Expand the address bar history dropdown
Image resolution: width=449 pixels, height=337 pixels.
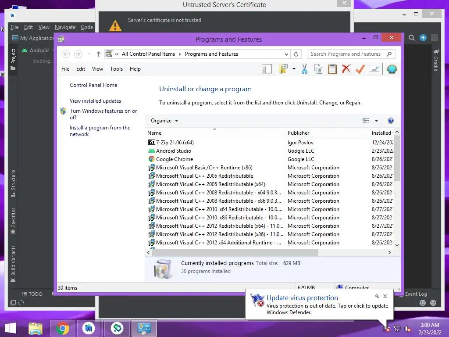coord(286,54)
